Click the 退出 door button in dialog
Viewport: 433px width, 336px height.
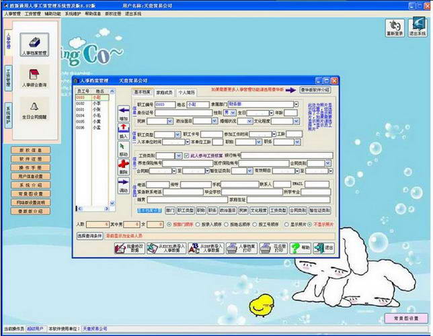pos(323,248)
